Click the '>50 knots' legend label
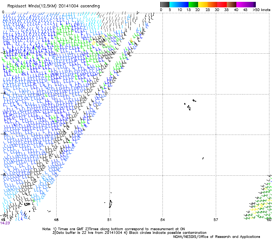The height and width of the screenshot is (239, 272). pyautogui.click(x=261, y=10)
